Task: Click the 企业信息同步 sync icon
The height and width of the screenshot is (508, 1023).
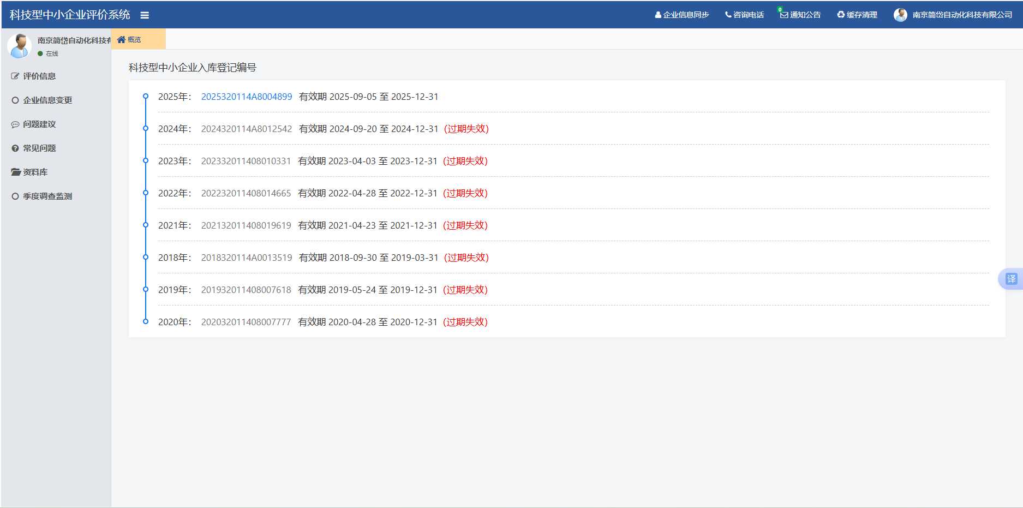Action: 658,15
